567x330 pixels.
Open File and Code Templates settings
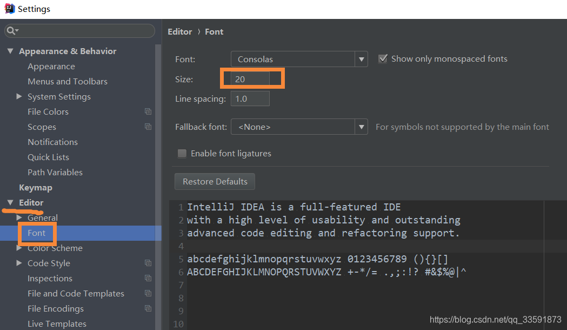coord(76,293)
